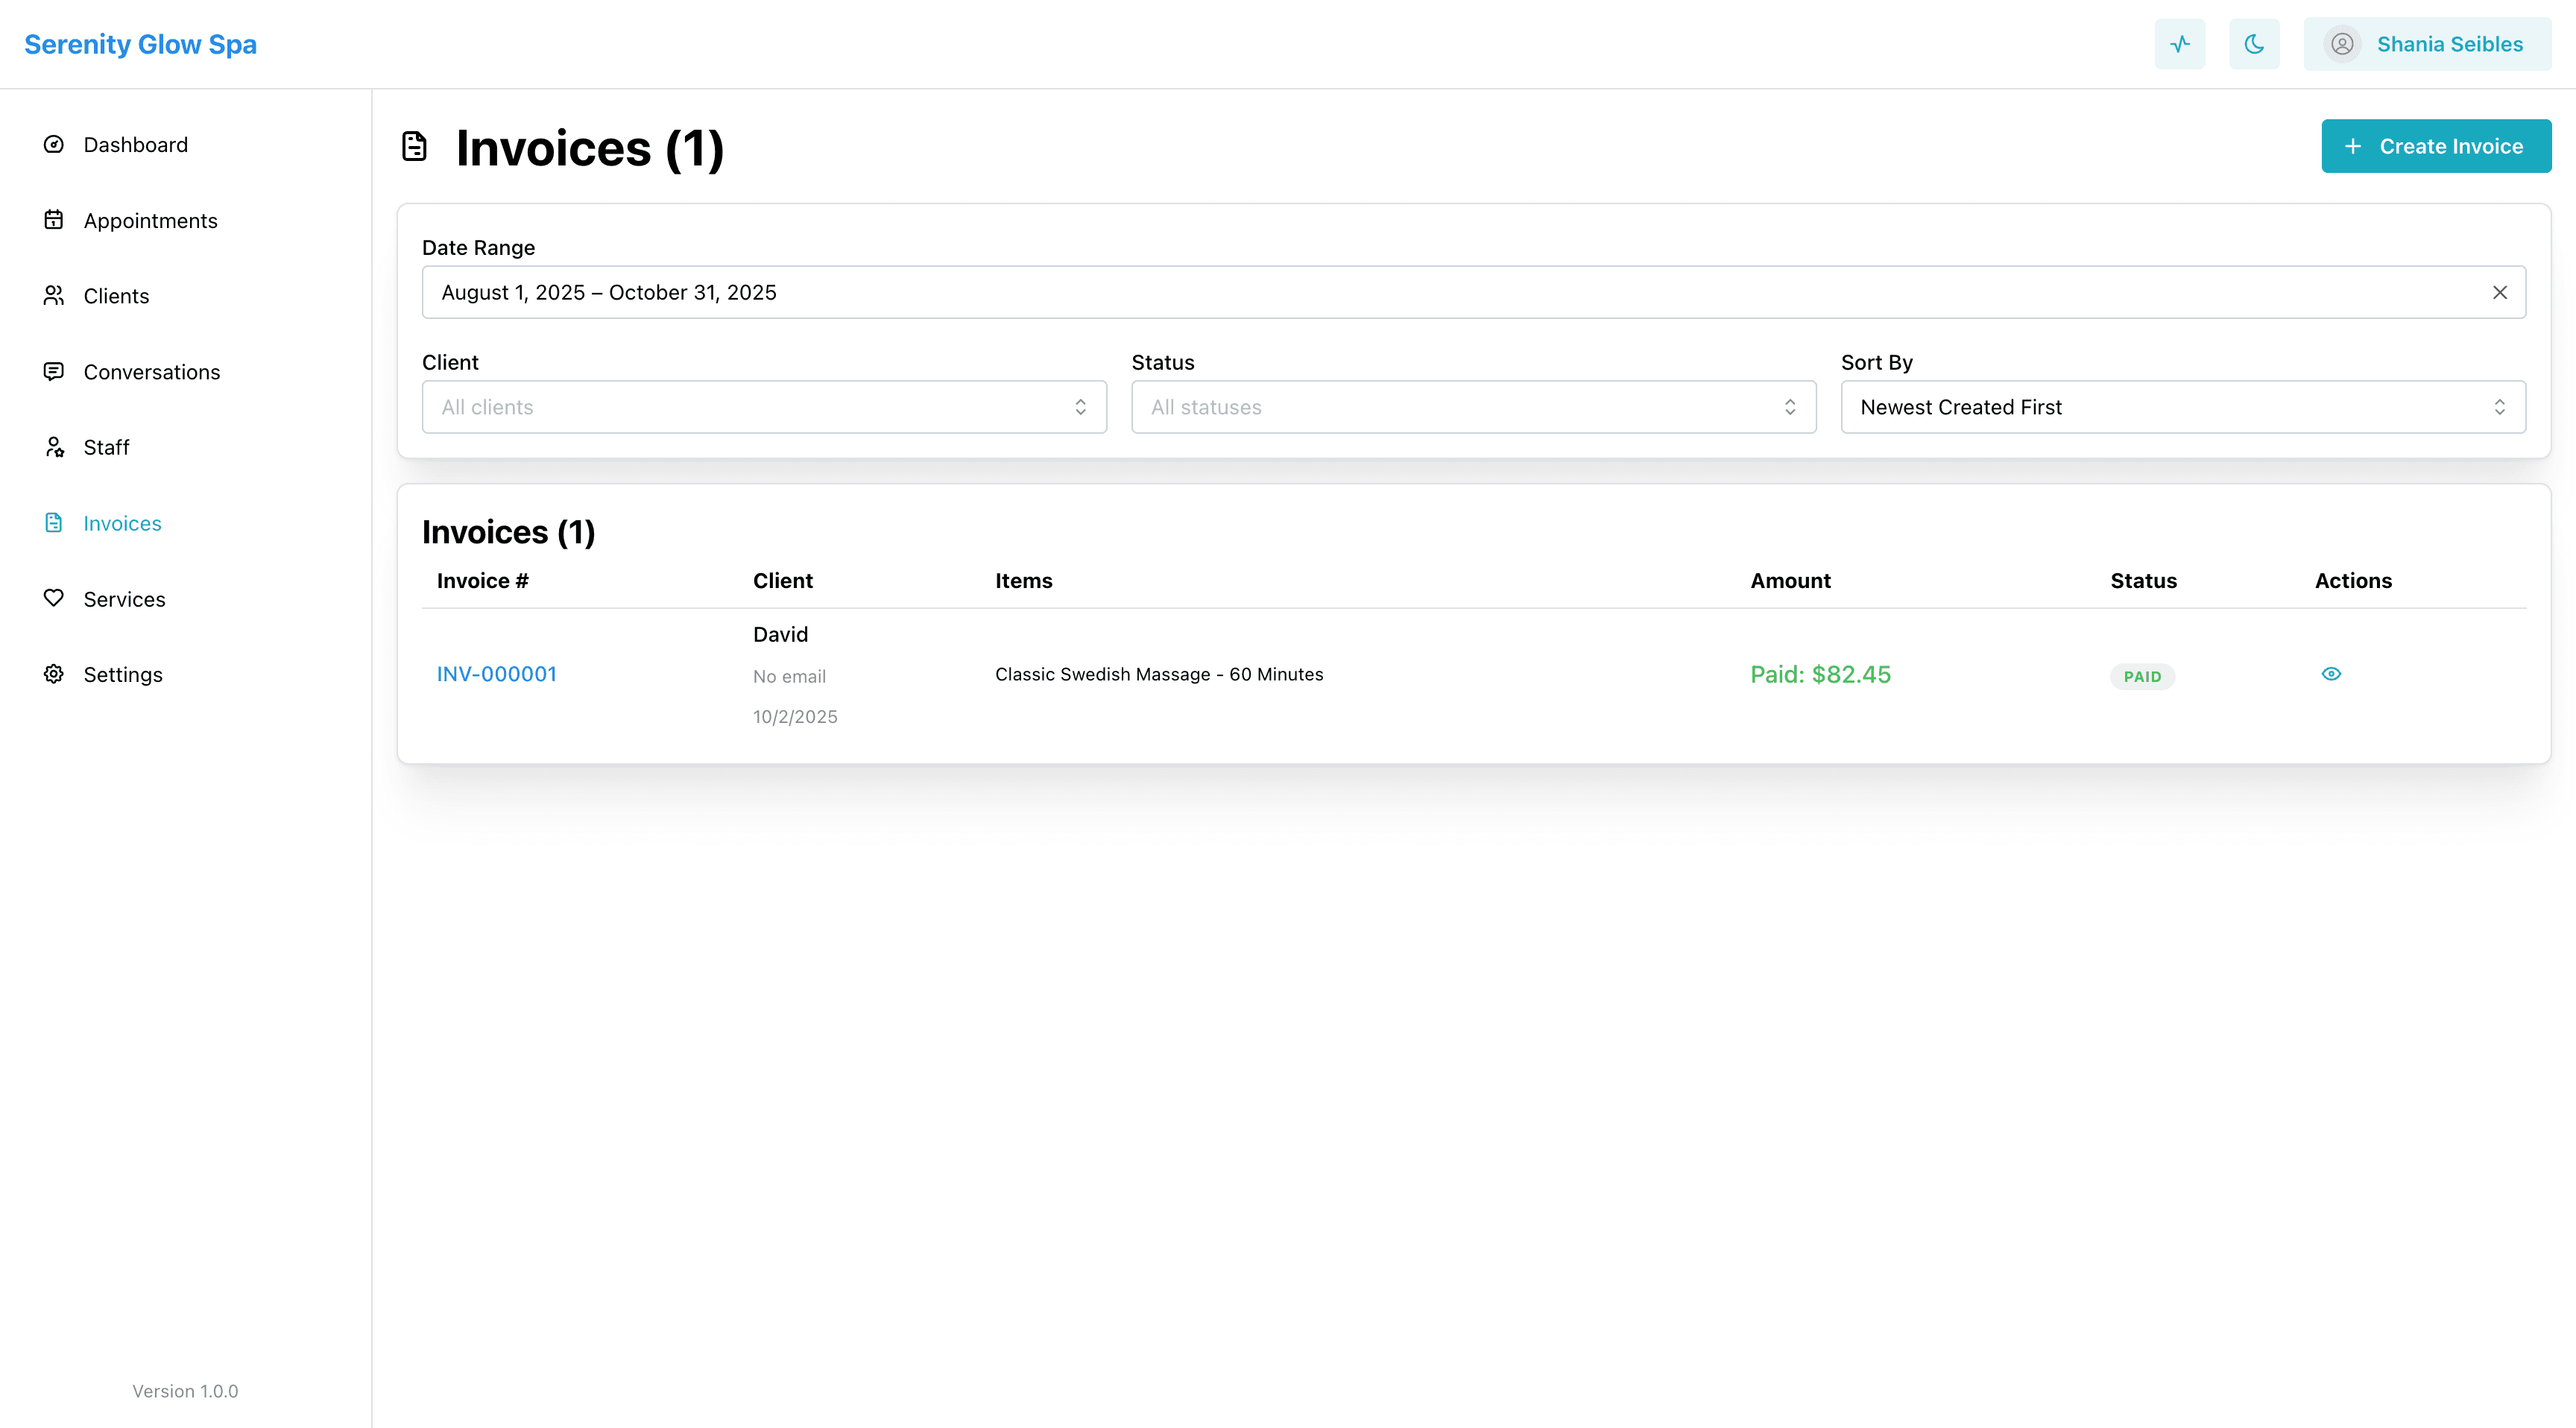
Task: Navigate to Conversations in the sidebar menu
Action: [151, 371]
